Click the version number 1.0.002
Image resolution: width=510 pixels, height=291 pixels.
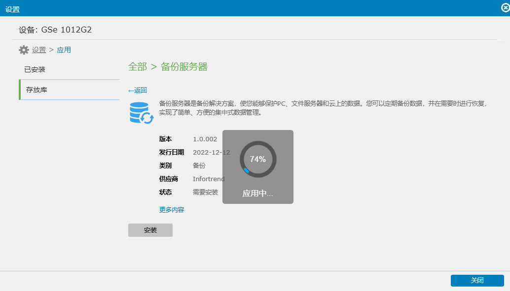tap(205, 139)
